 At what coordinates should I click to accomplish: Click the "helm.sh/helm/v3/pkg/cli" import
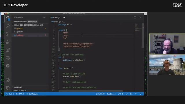click(76, 47)
